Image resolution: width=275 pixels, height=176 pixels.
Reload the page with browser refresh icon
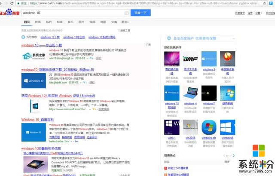click(12, 3)
